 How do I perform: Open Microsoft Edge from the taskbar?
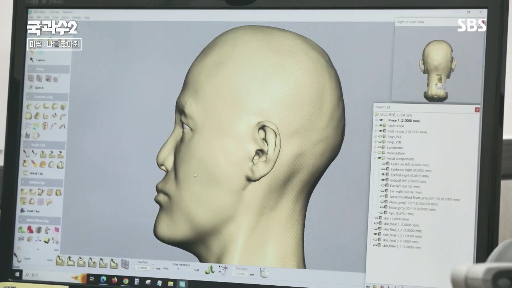tap(103, 279)
